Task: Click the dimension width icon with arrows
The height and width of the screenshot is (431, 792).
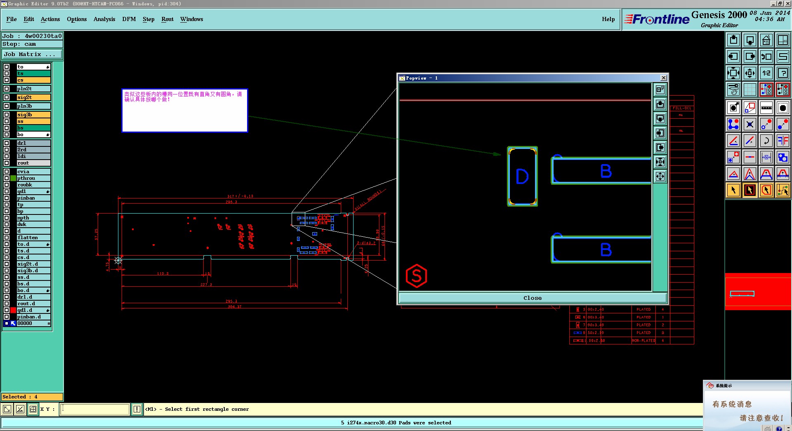Action: pyautogui.click(x=766, y=157)
